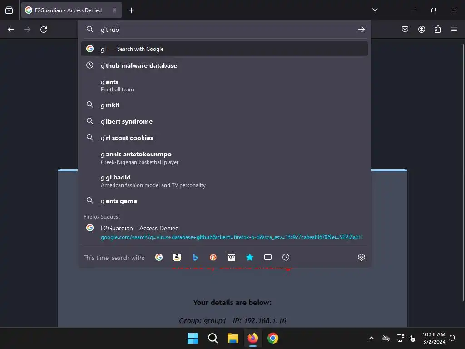
Task: Choose the 'gilbert syndrome' suggestion
Action: 224,121
